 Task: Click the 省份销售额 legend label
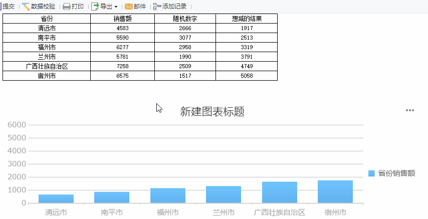(x=396, y=173)
